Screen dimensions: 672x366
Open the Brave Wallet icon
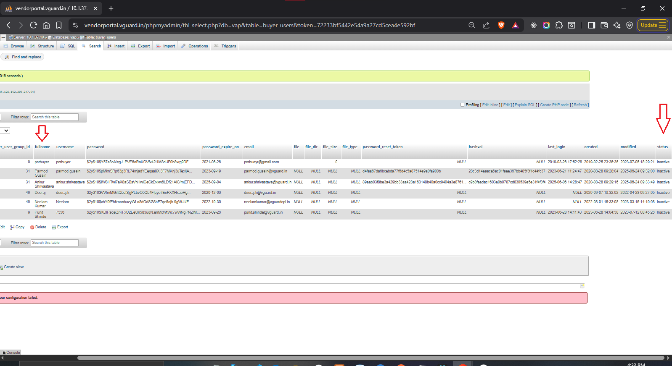coord(604,25)
